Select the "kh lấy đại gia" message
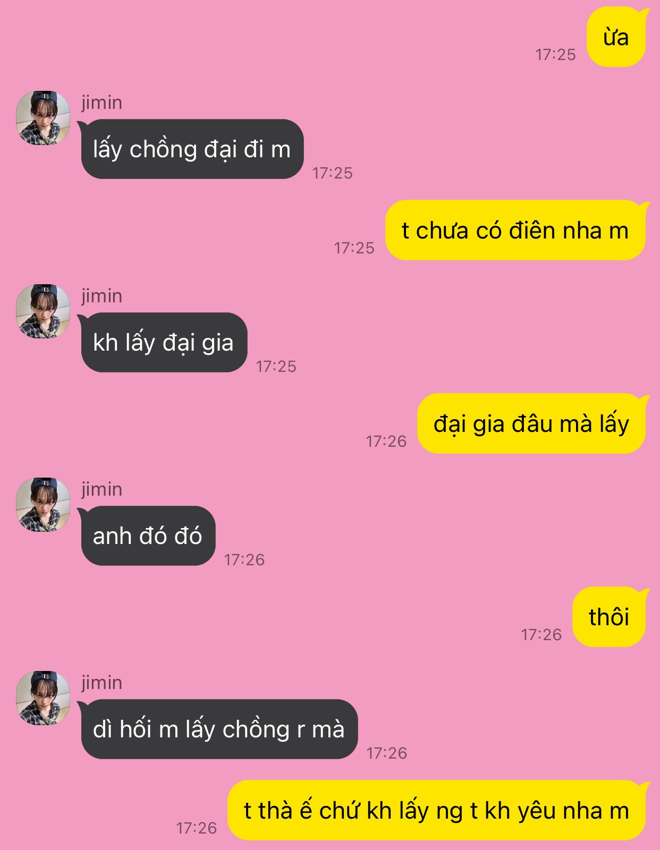The height and width of the screenshot is (850, 660). coord(163,343)
